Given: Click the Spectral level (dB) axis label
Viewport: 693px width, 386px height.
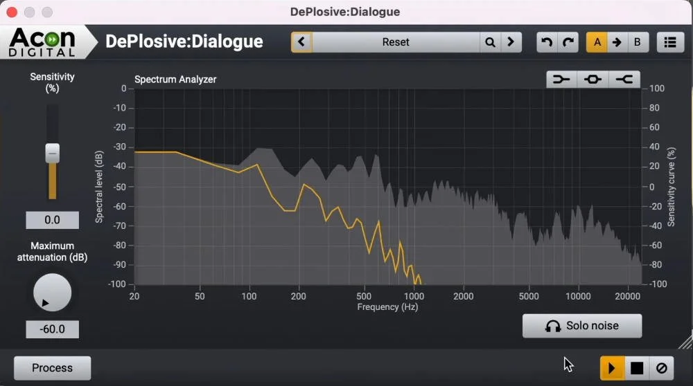Looking at the screenshot, I should [x=99, y=187].
